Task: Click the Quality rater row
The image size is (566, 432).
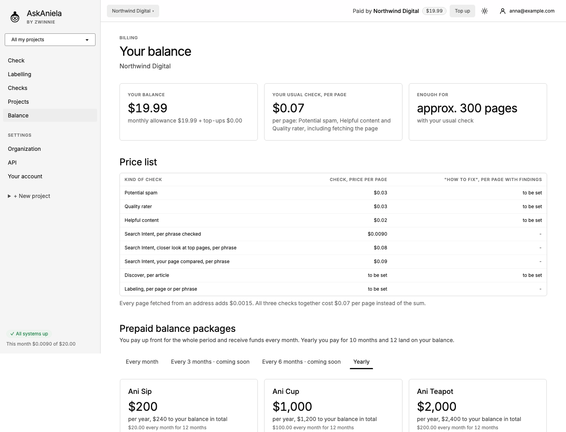Action: [x=333, y=207]
